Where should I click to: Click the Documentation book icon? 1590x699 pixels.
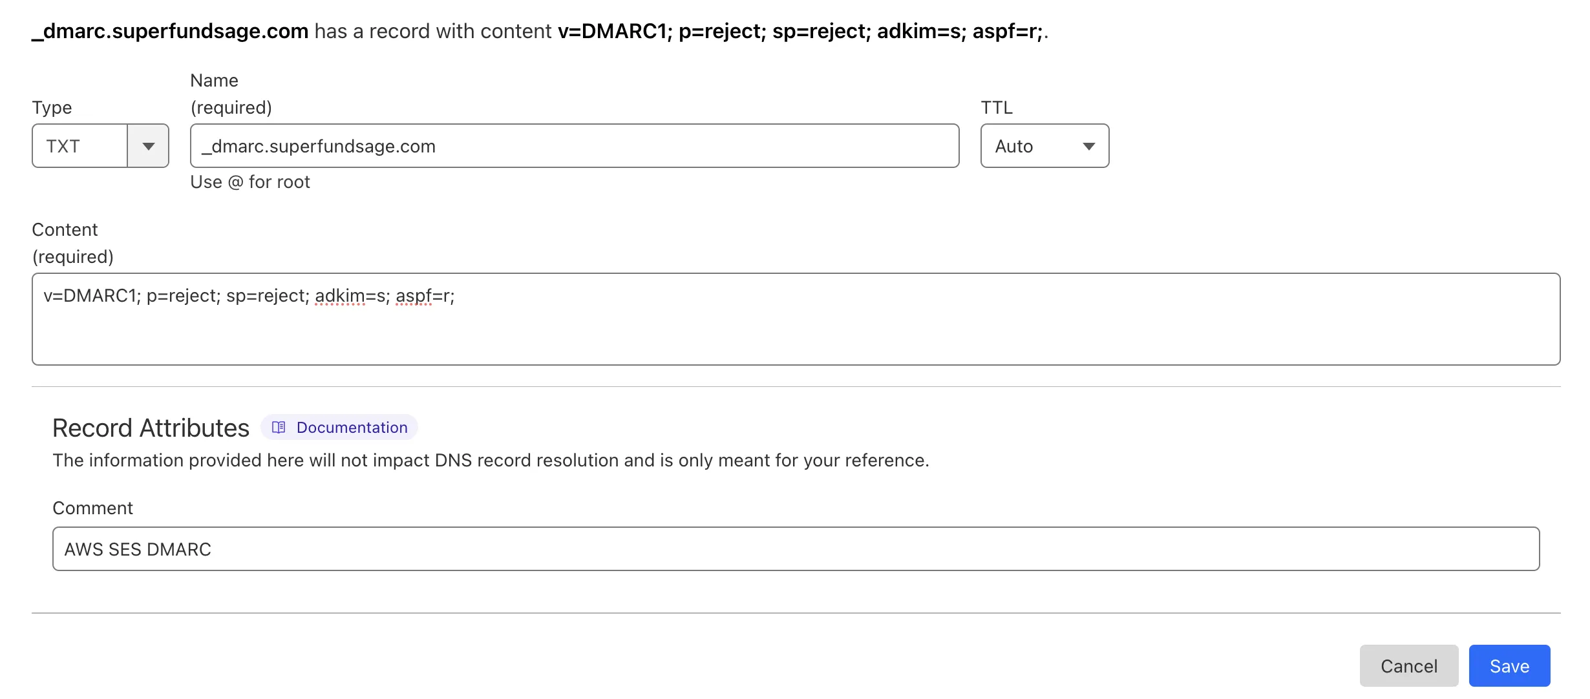279,427
